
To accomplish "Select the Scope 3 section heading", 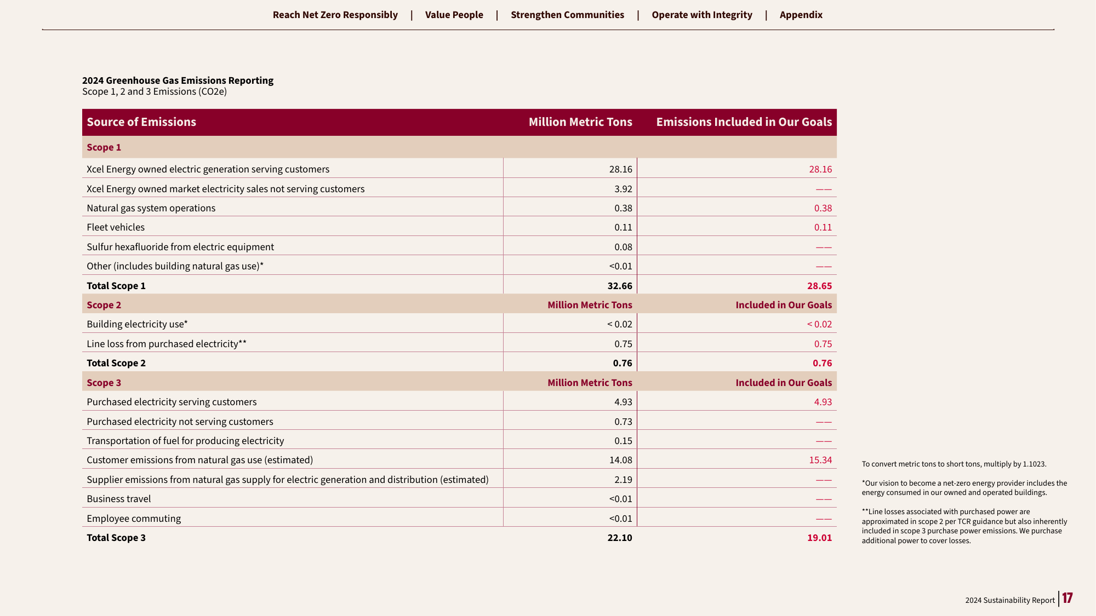I will coord(104,383).
